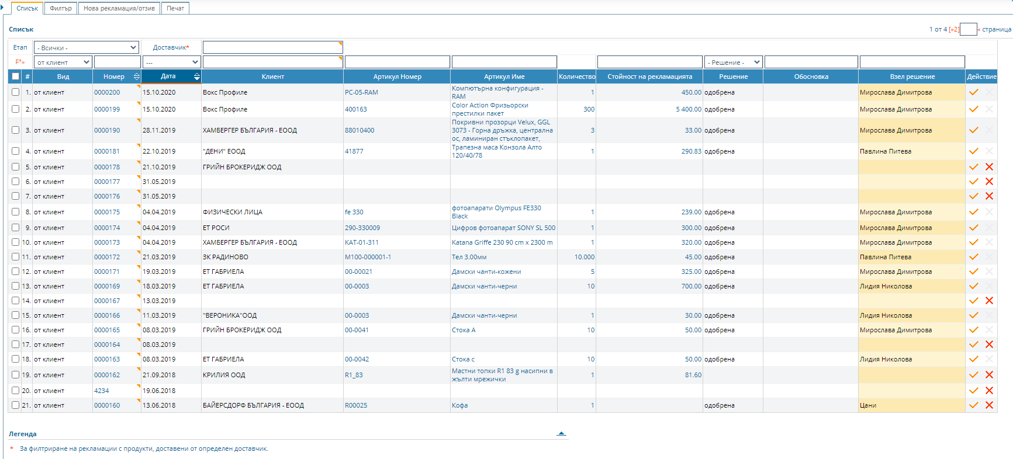
Task: Click the red X icon for row 0000160
Action: point(989,405)
